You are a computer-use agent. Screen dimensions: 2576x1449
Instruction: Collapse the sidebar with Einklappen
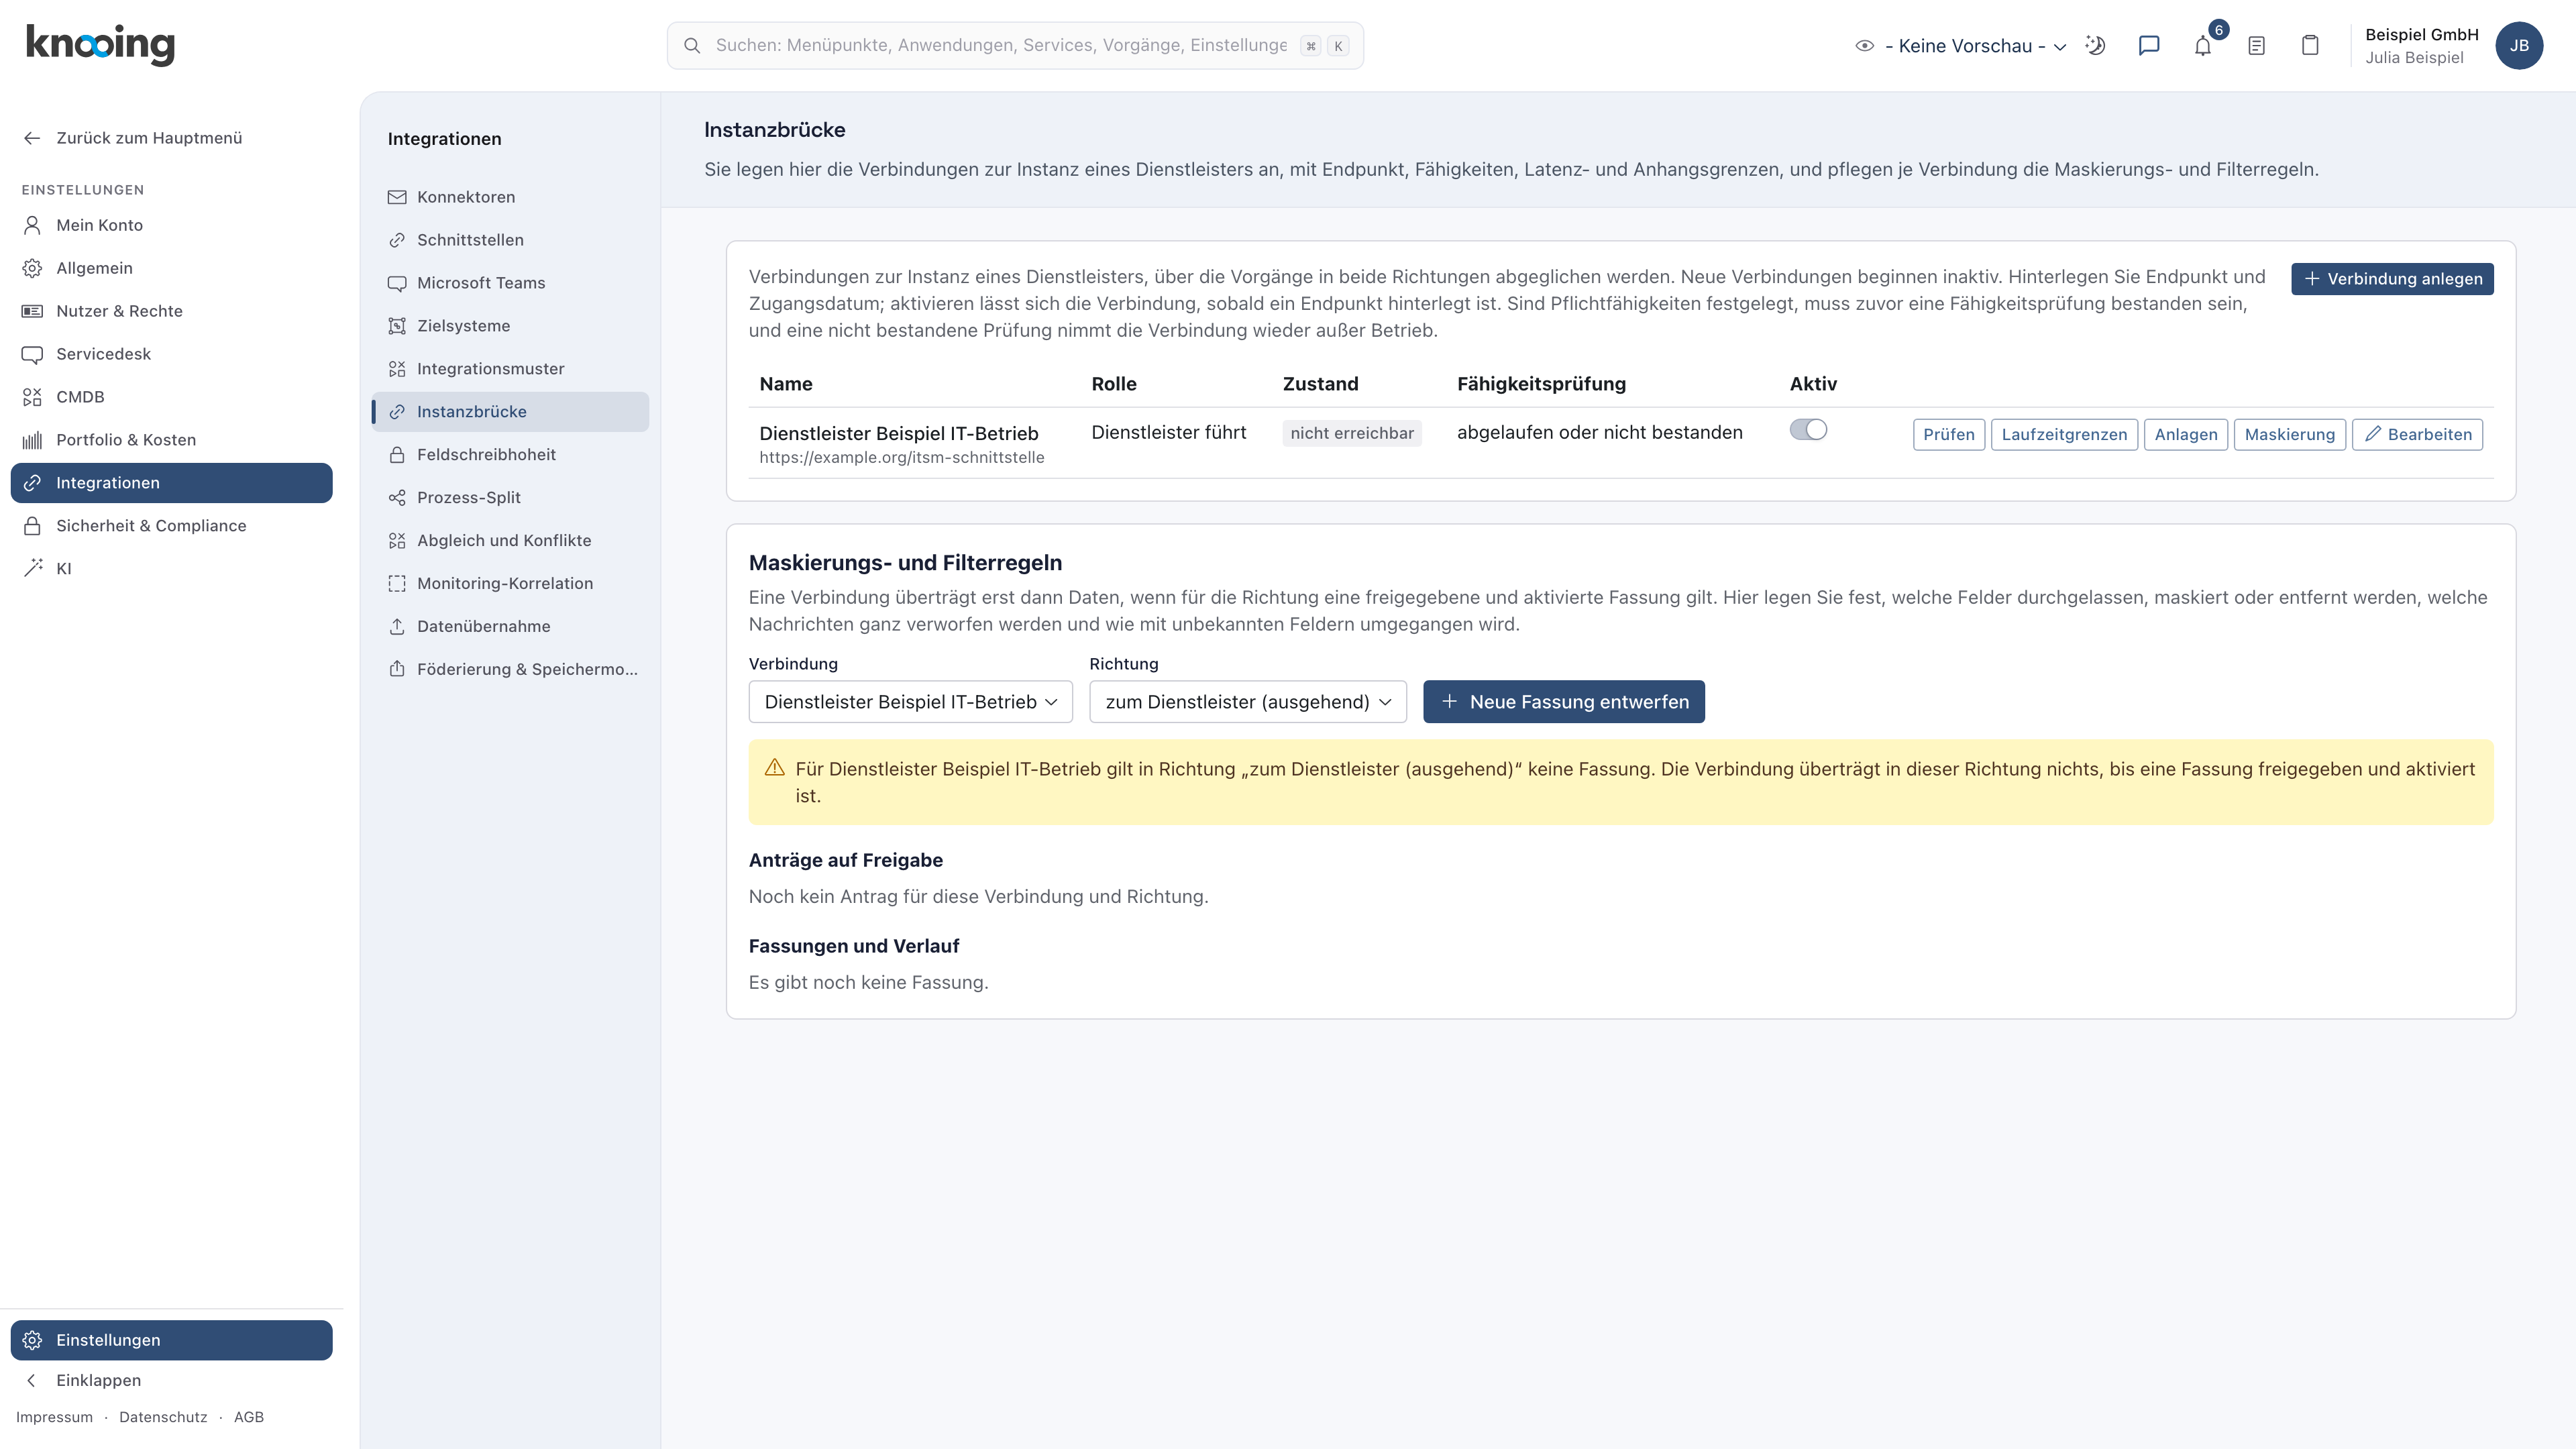98,1380
